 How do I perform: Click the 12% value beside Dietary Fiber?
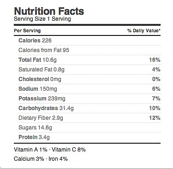click(x=155, y=118)
